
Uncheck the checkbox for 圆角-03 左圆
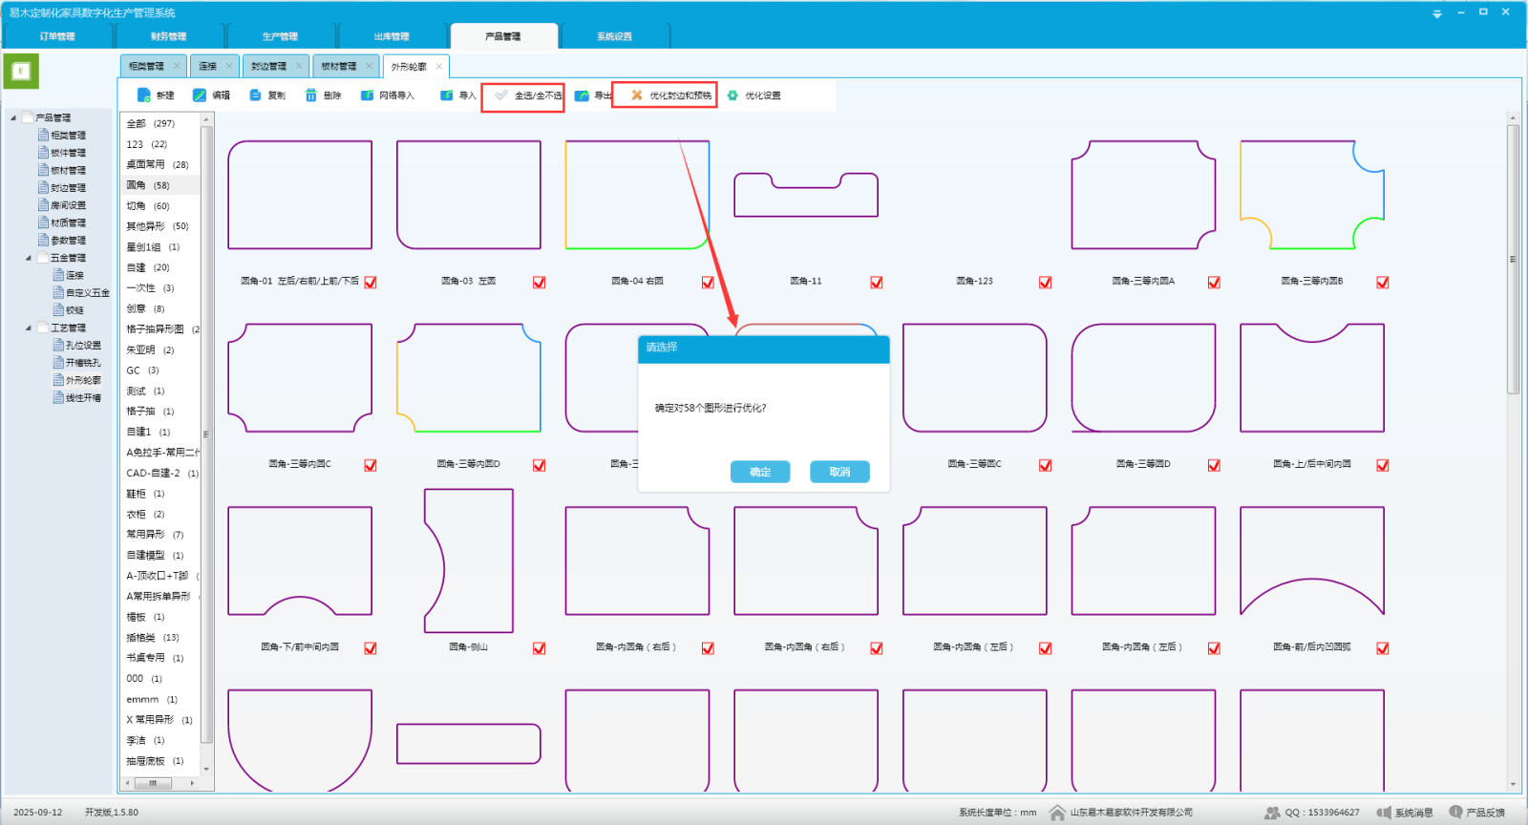tap(540, 283)
